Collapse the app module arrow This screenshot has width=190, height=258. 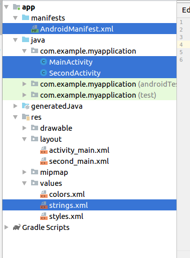(x=7, y=7)
